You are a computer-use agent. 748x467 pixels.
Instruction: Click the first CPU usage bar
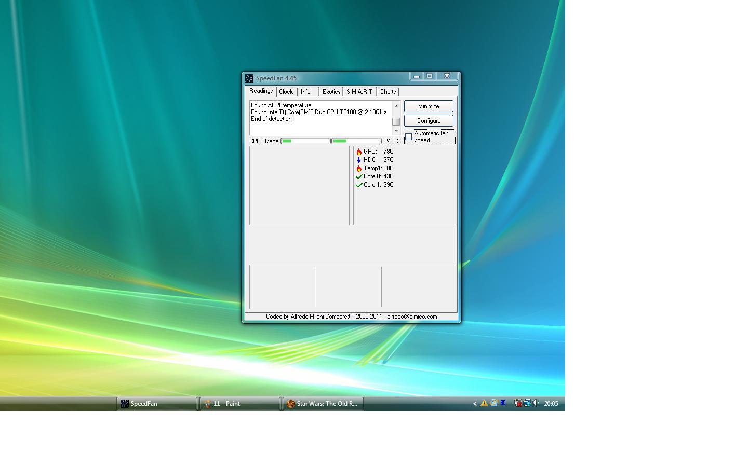click(305, 141)
